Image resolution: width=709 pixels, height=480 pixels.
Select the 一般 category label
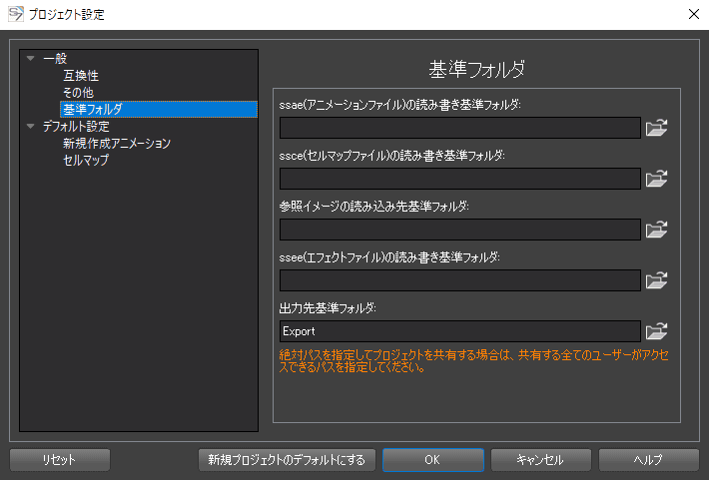pos(55,58)
